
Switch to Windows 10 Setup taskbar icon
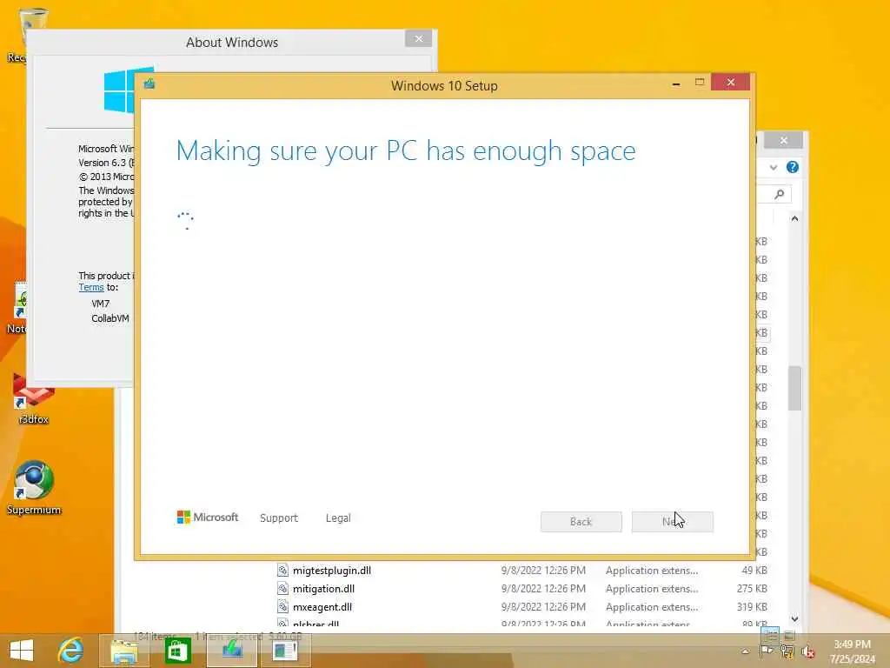(x=231, y=651)
